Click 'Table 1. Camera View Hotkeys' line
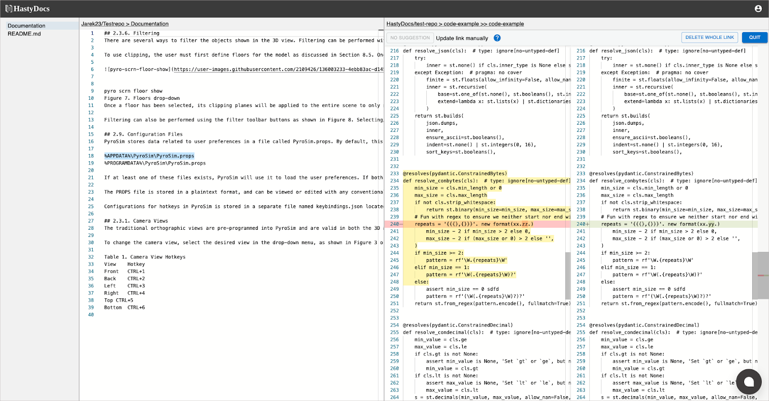This screenshot has height=401, width=769. click(145, 257)
